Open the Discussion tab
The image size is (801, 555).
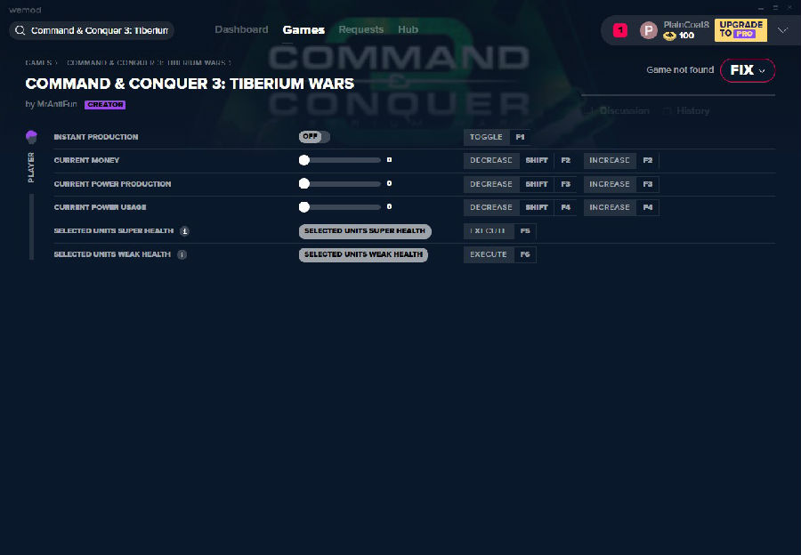tap(619, 111)
